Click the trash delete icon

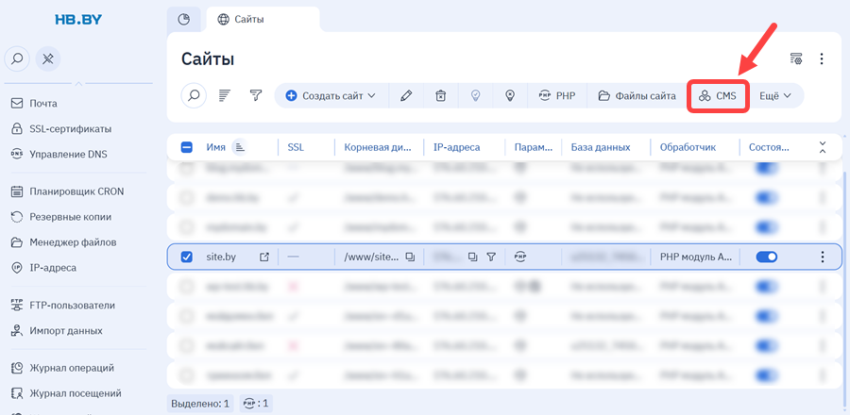click(x=441, y=96)
